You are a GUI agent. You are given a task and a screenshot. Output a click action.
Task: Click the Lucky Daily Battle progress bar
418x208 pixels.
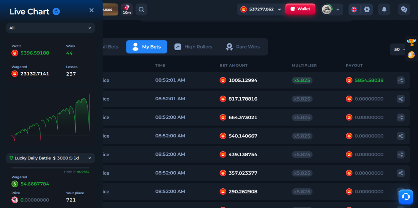[50, 167]
